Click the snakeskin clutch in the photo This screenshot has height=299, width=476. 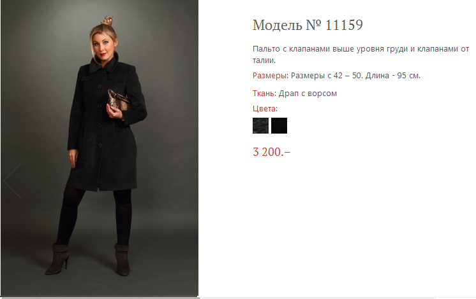coord(121,101)
